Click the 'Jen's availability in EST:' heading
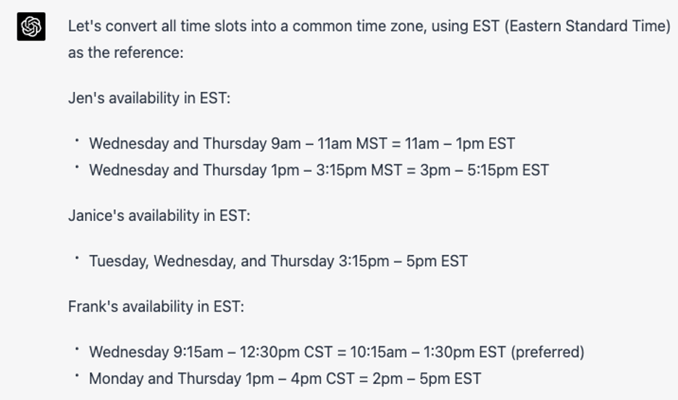The height and width of the screenshot is (400, 678). [x=149, y=98]
